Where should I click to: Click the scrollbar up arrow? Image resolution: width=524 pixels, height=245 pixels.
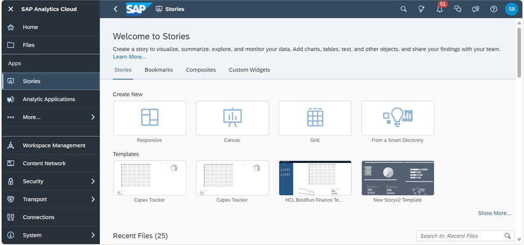click(519, 23)
